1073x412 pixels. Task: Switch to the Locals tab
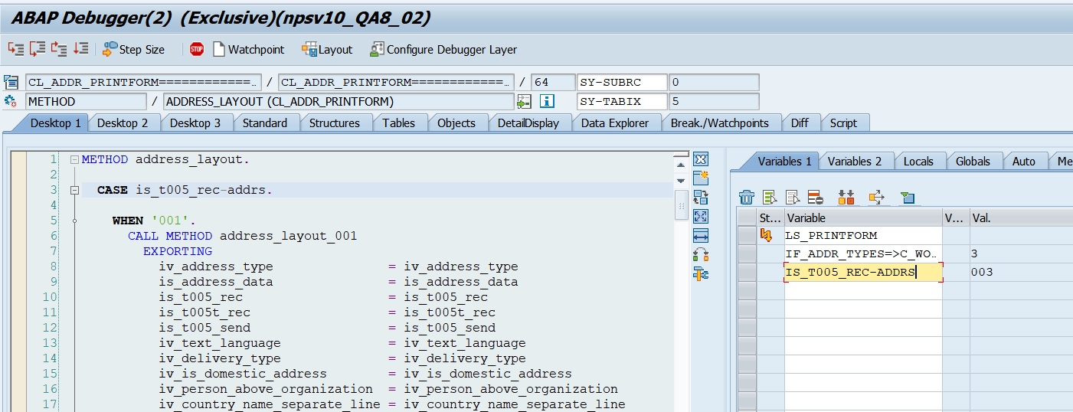coord(918,161)
